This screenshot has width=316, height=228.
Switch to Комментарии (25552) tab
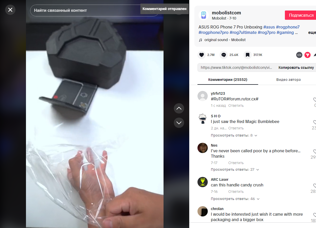pos(228,80)
